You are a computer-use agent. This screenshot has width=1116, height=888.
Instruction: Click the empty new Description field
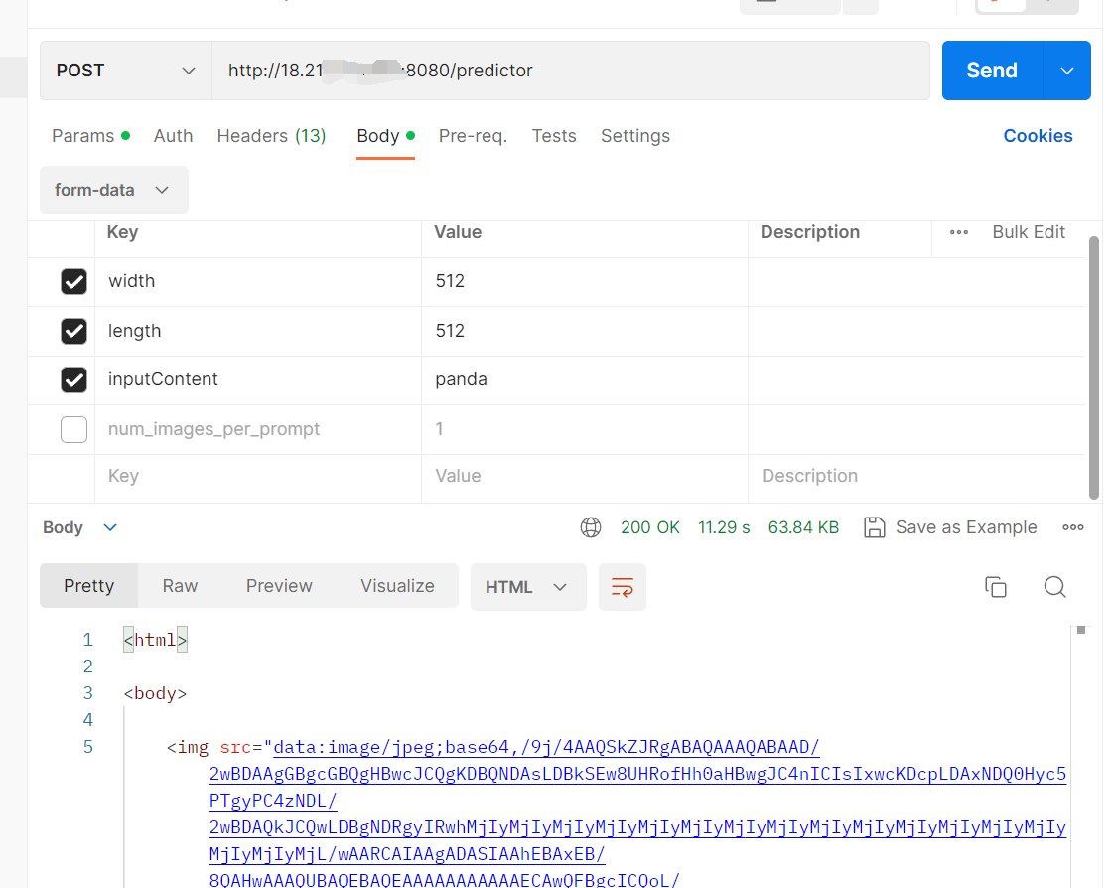pos(916,477)
